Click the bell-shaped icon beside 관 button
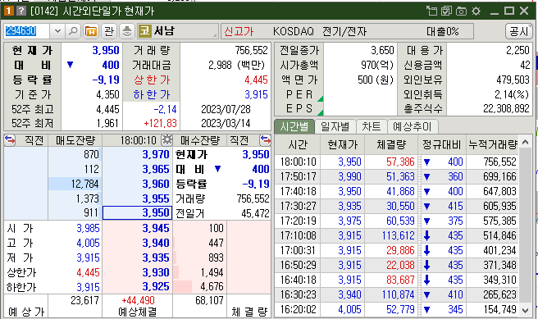Viewport: 538px width, 319px height. pyautogui.click(x=127, y=31)
